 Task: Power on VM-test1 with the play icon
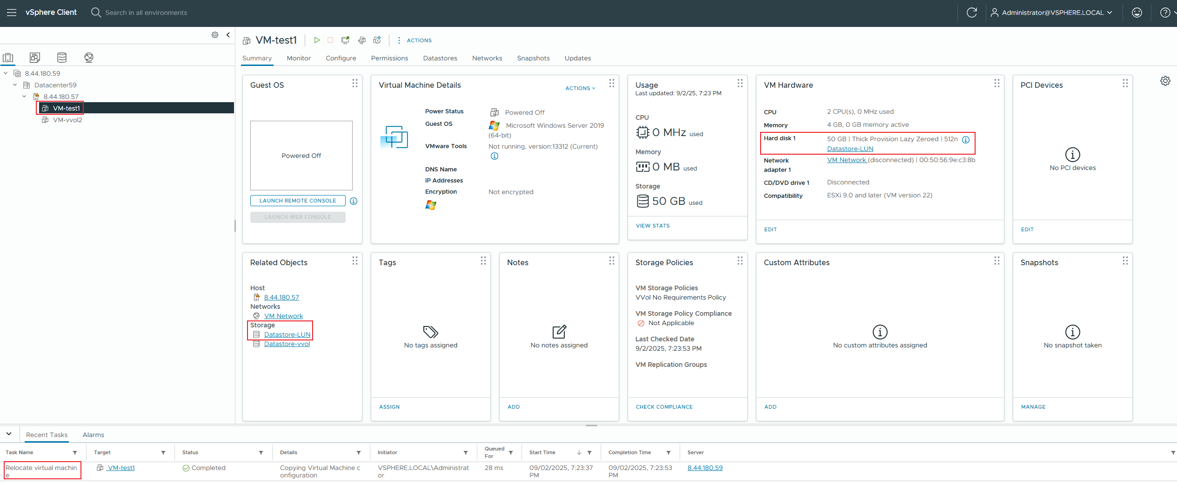(x=317, y=40)
